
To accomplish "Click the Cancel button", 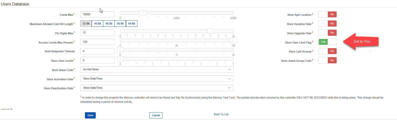I will 156,115.
